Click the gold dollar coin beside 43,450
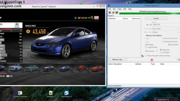180x101 pixels. click(x=28, y=31)
